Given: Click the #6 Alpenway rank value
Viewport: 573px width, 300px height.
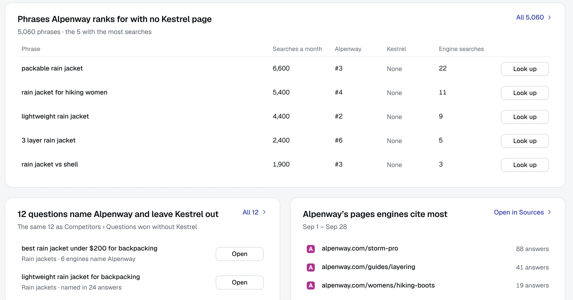Looking at the screenshot, I should point(339,140).
